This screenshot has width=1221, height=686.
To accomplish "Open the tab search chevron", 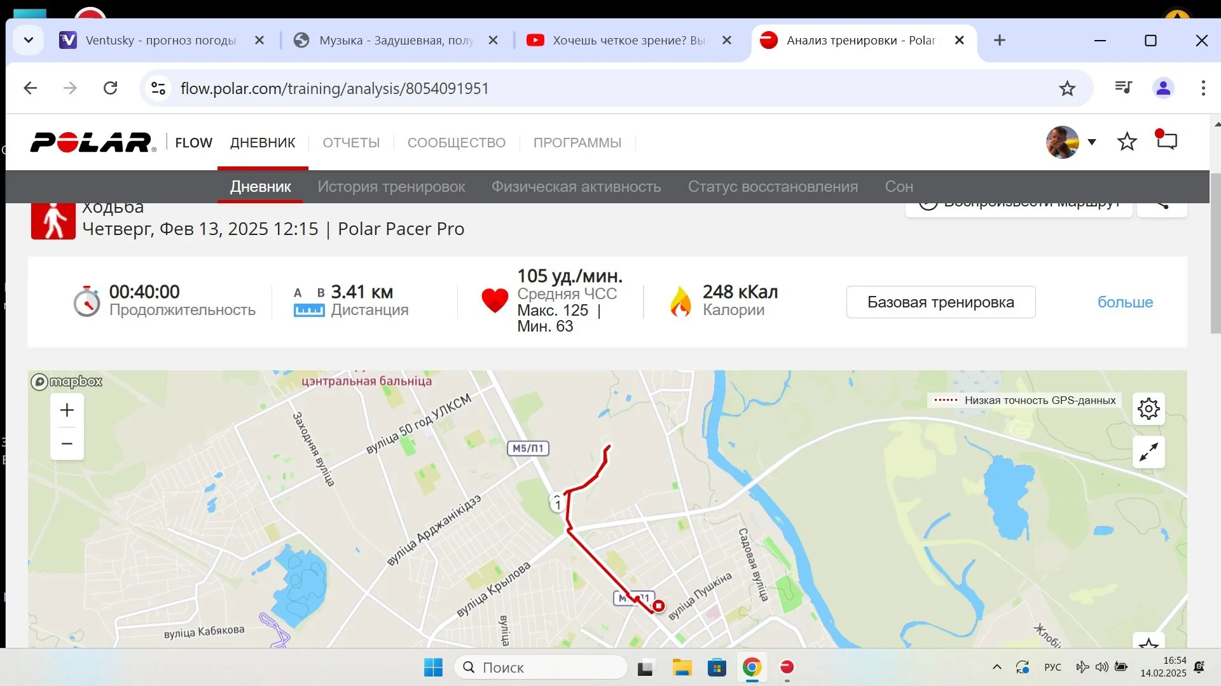I will (x=28, y=40).
